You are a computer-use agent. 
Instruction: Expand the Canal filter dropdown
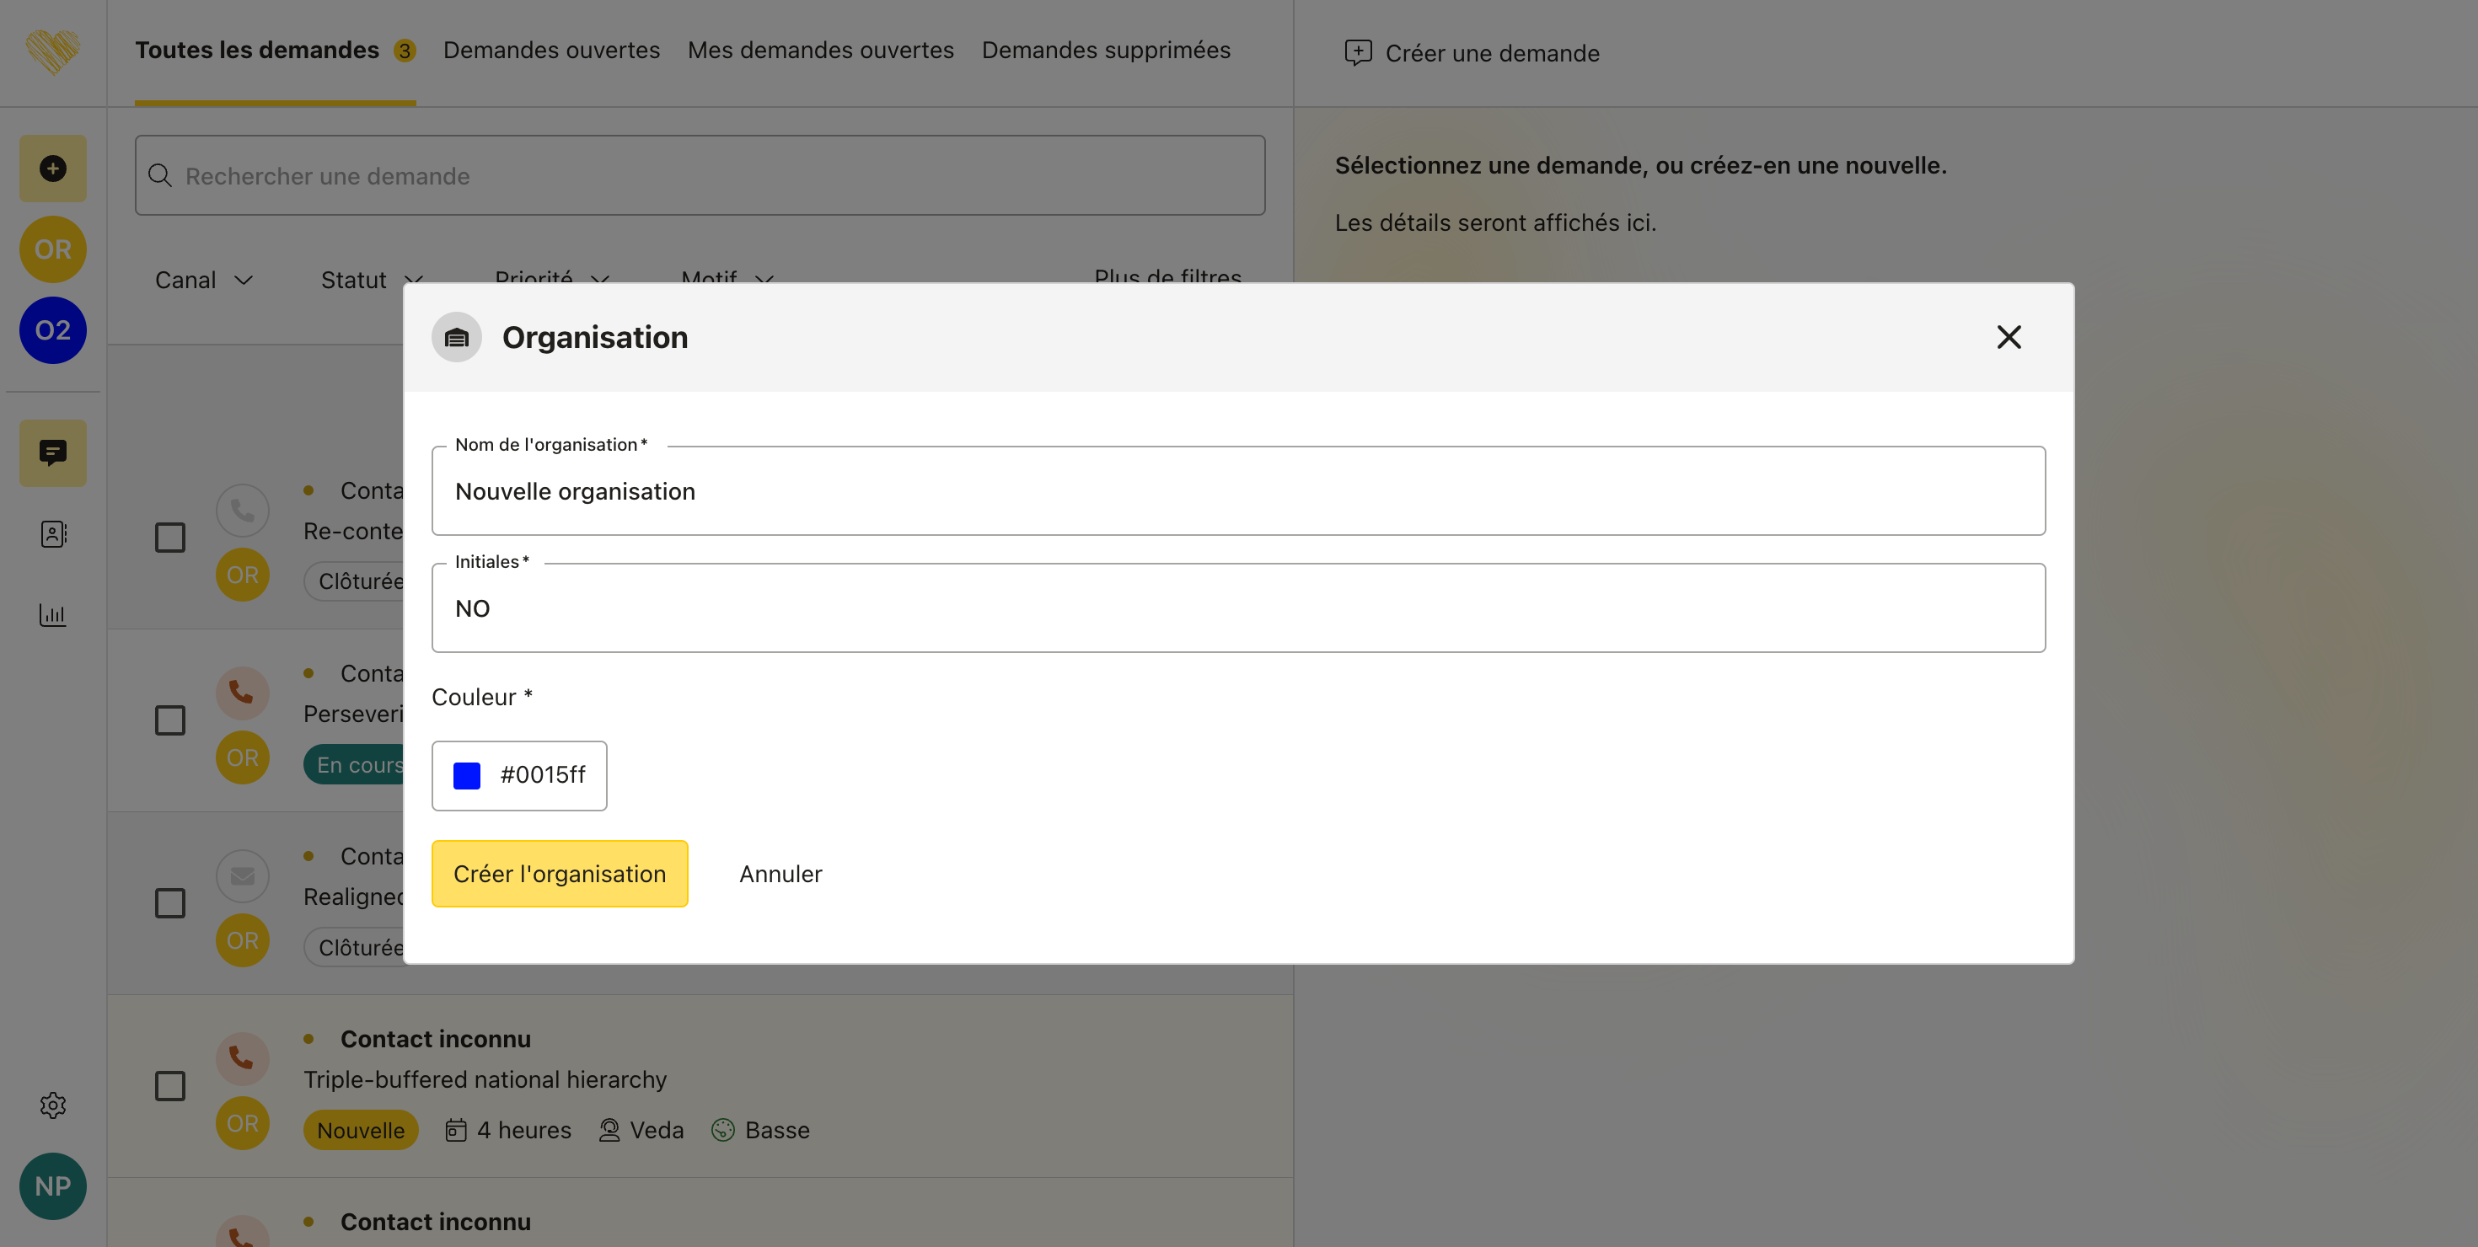[x=203, y=280]
